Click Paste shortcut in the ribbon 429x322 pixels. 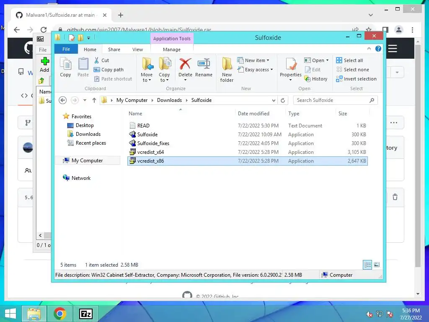click(x=113, y=79)
